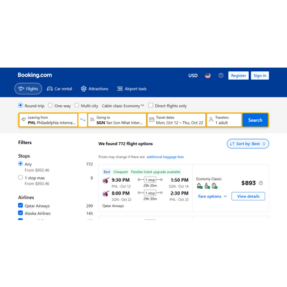Viewport: 287px width, 287px height.
Task: Click the checked bag included icon
Action: [214, 186]
